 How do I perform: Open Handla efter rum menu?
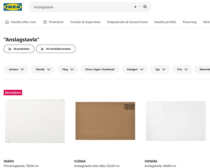(20, 22)
